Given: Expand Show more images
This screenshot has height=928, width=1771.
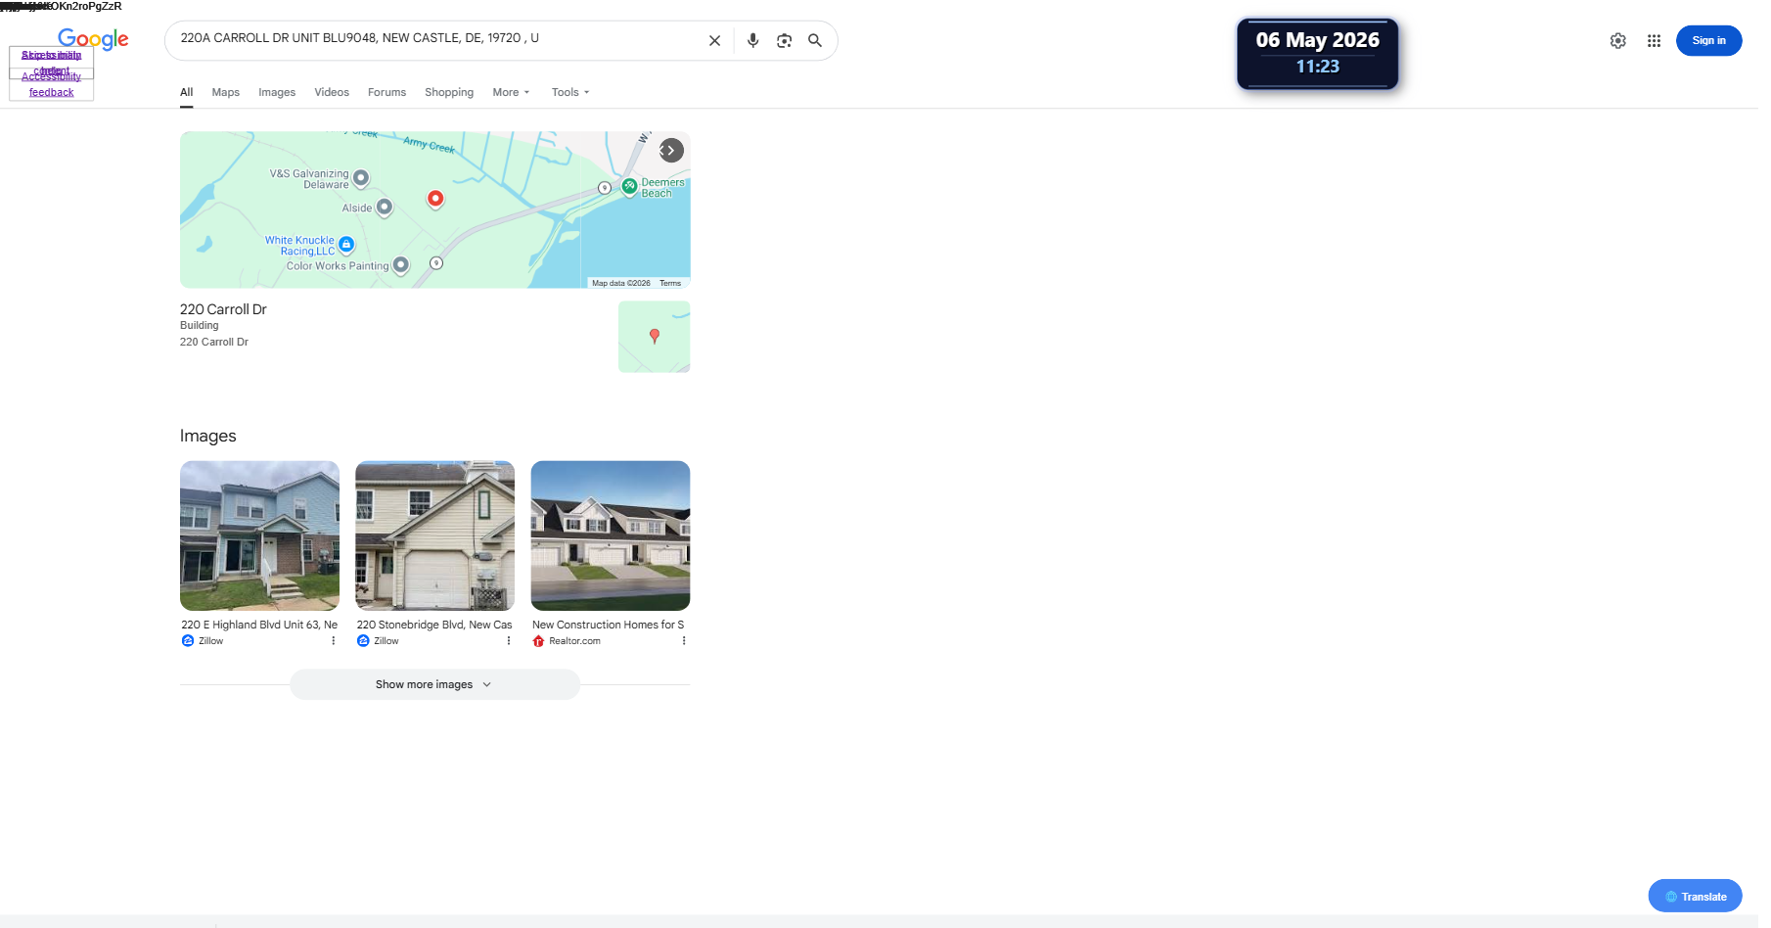Looking at the screenshot, I should [434, 684].
